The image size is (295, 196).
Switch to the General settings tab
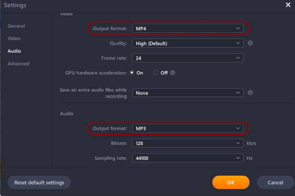pos(16,26)
